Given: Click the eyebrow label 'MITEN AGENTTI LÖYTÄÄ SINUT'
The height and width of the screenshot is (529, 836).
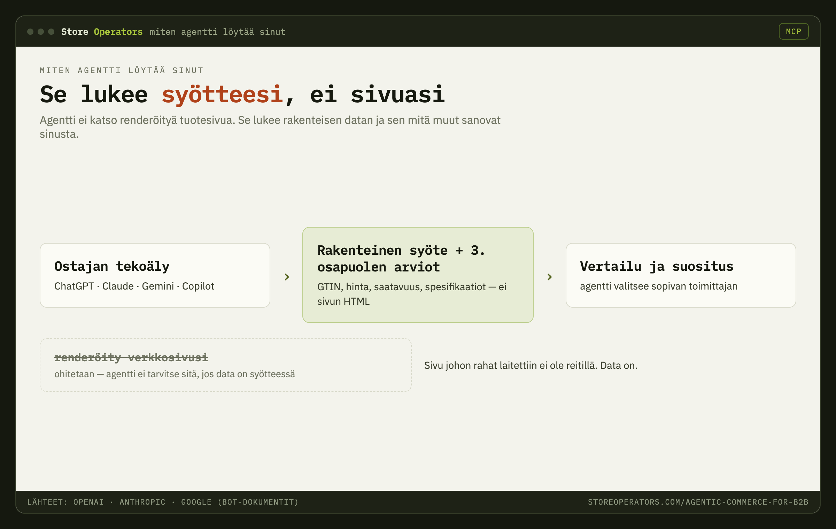Looking at the screenshot, I should point(122,70).
